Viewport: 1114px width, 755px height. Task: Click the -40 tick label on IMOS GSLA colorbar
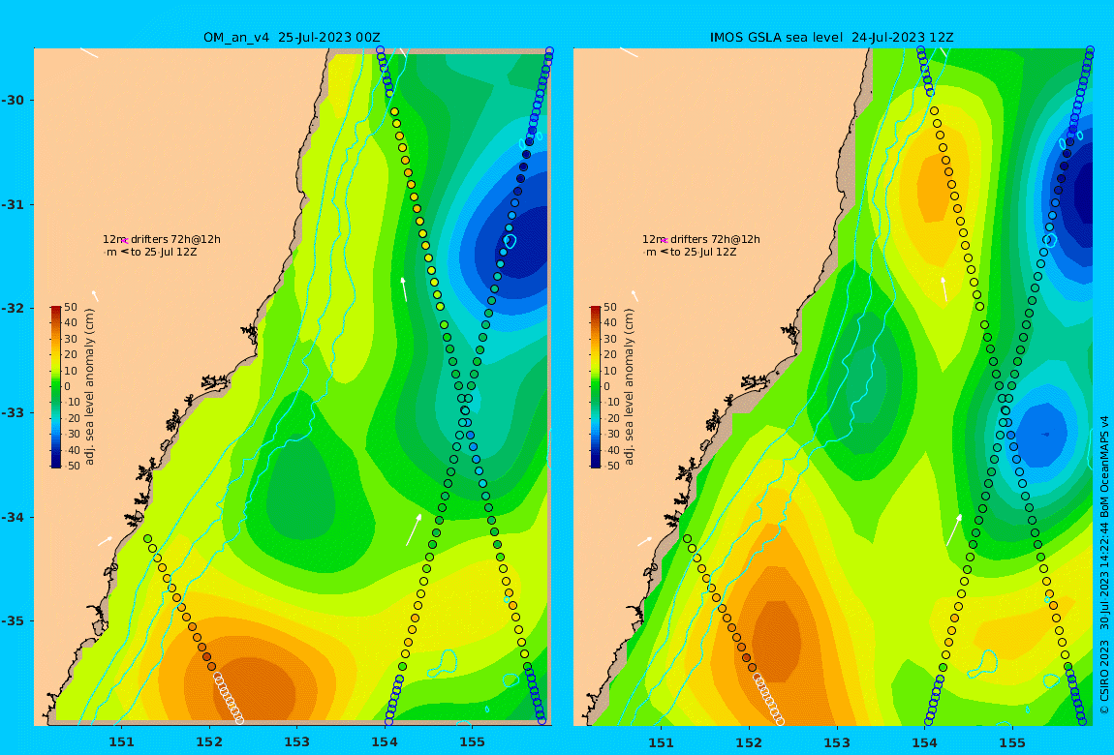(611, 450)
